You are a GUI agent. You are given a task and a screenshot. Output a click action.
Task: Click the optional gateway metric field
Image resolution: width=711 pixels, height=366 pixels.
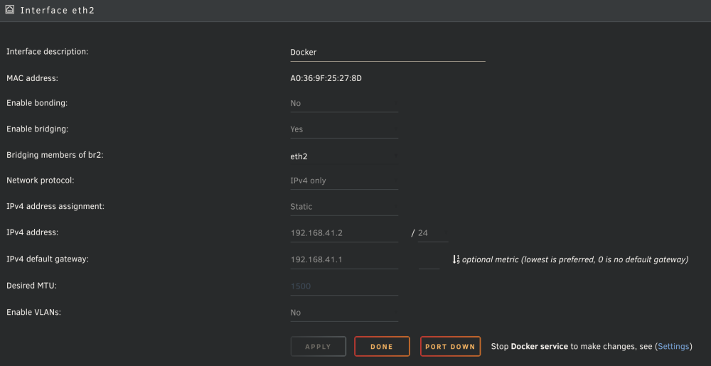point(429,260)
